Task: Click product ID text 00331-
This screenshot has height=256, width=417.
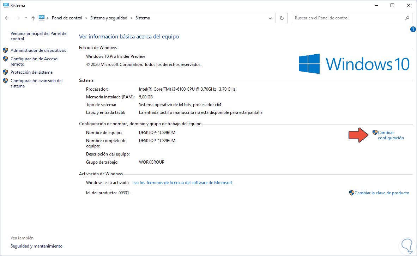Action: (125, 193)
